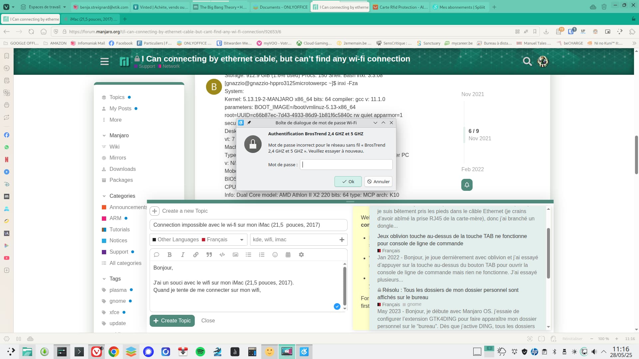Image resolution: width=639 pixels, height=359 pixels.
Task: Click the similar topics panel scrollbar
Action: coord(548,253)
